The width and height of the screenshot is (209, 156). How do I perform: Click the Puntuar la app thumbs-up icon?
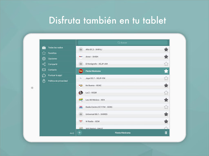point(44,75)
